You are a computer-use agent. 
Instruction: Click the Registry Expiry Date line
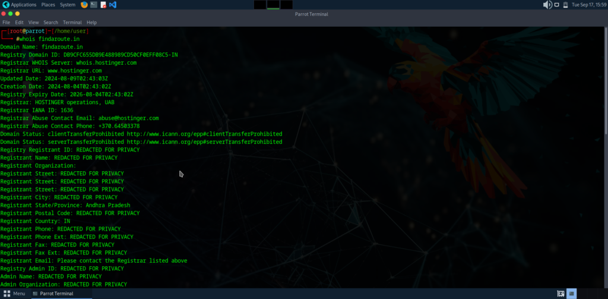point(66,95)
